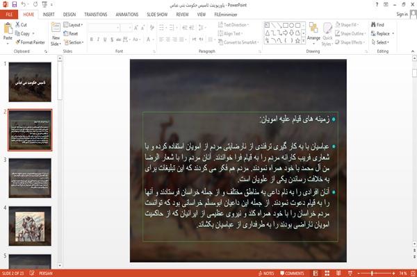
Task: Open the FILE tab
Action: pos(9,15)
